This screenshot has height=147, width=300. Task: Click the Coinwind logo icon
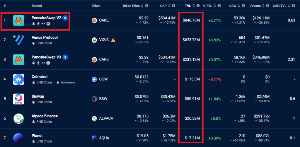(18, 79)
